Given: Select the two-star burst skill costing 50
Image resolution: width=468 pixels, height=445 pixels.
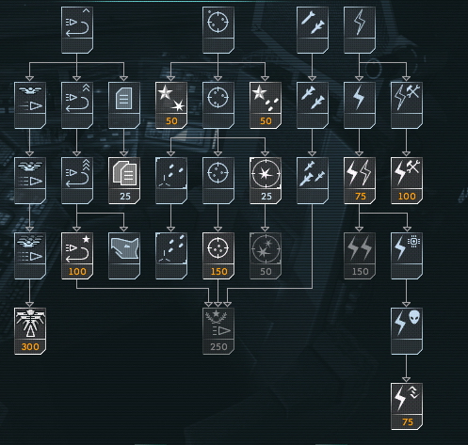Looking at the screenshot, I should [x=171, y=105].
